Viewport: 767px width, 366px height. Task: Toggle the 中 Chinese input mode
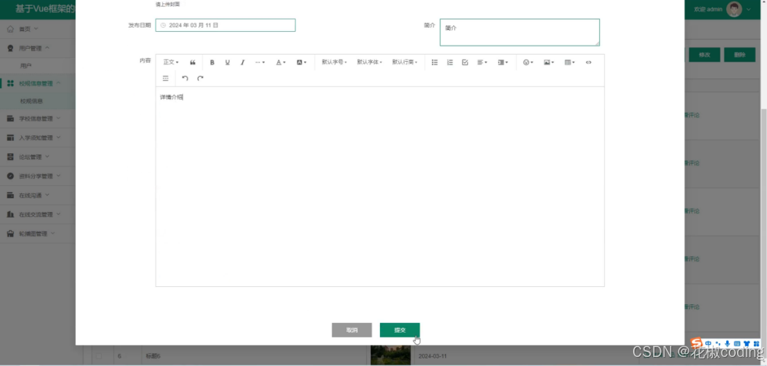708,344
